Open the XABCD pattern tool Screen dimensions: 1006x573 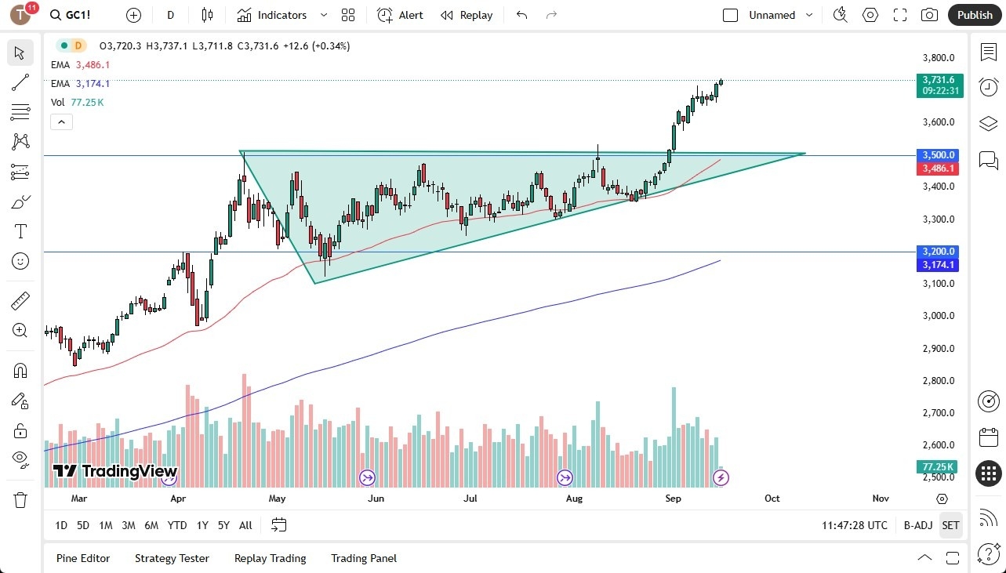coord(20,141)
